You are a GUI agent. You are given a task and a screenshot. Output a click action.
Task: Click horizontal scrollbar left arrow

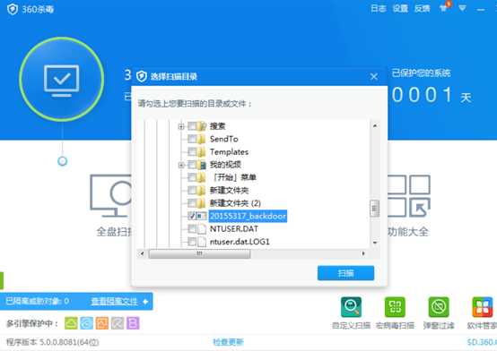[142, 253]
